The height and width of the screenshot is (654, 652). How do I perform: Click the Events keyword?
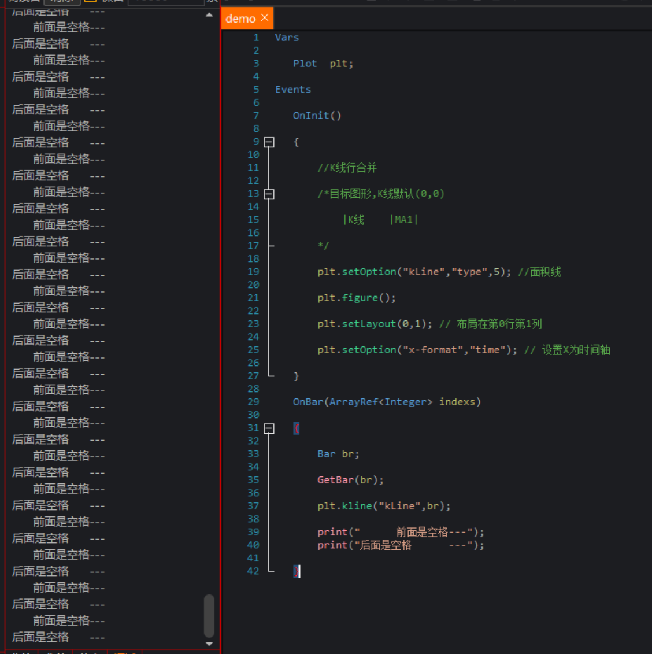click(x=293, y=90)
